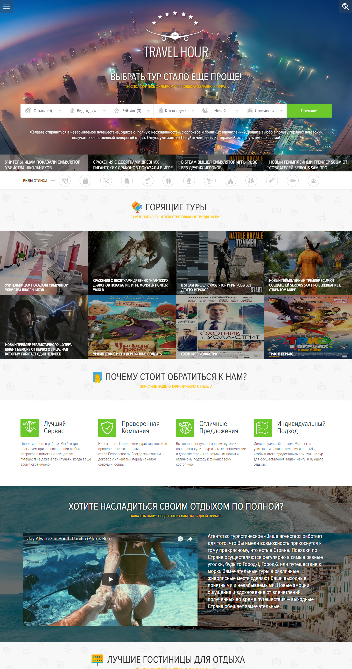Open the Охотник с Уолл-стрит card
Viewport: 352px width, 669px height.
pos(220,327)
